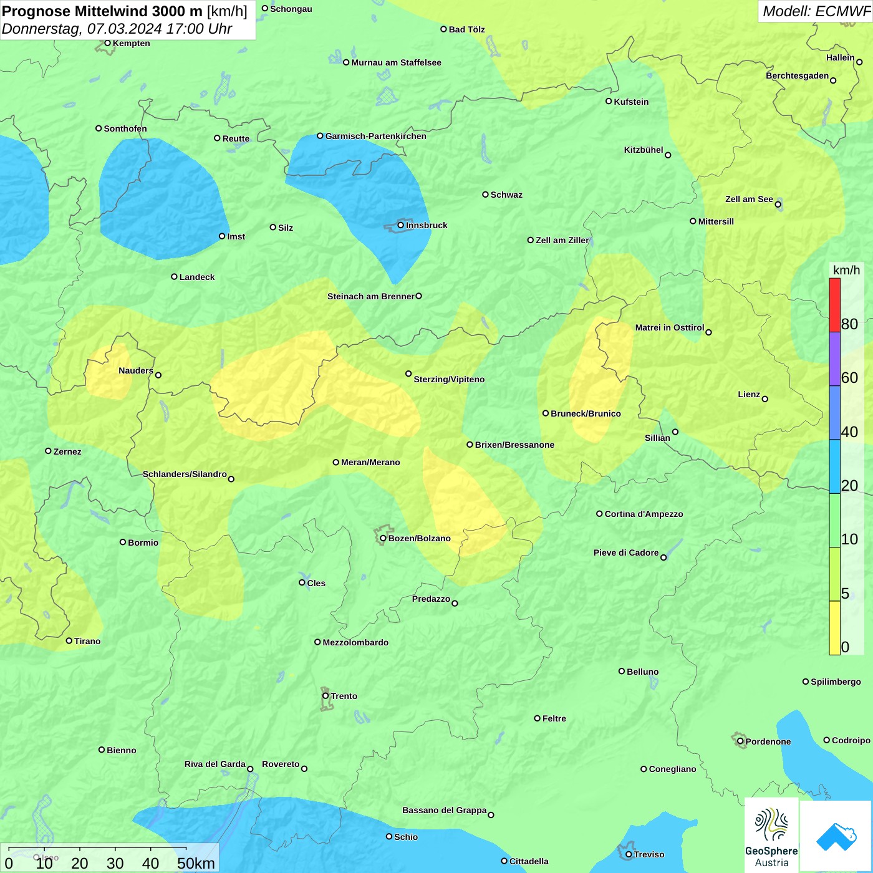The height and width of the screenshot is (873, 873).
Task: Click the 'Sterzing/Vipiteno' label
Action: tap(449, 379)
